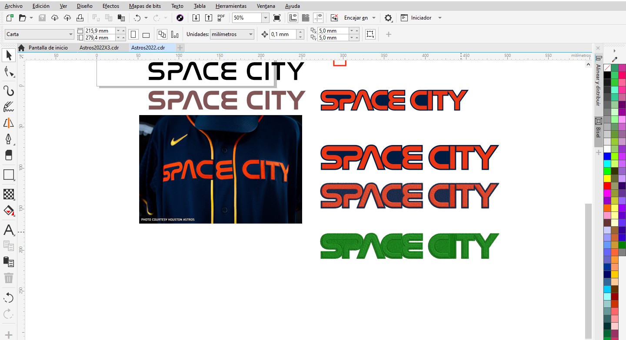Screen dimensions: 626x340
Task: Open the Mapas de bits menu
Action: [145, 6]
